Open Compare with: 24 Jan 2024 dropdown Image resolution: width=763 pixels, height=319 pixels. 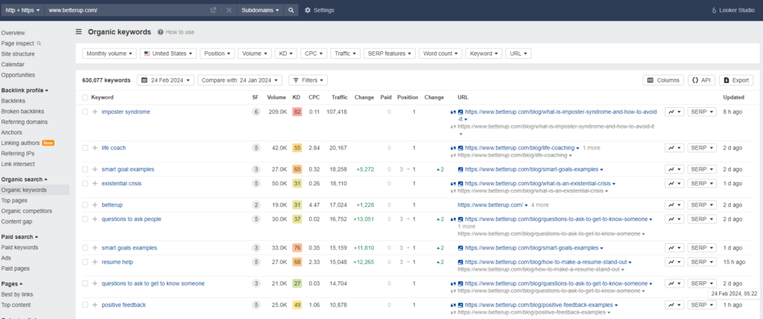pyautogui.click(x=240, y=80)
